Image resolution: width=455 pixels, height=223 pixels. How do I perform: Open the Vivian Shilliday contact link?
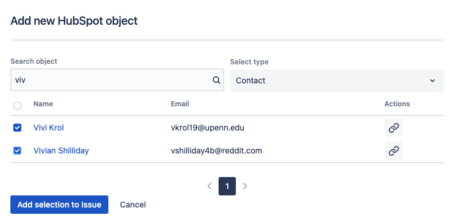tap(61, 151)
